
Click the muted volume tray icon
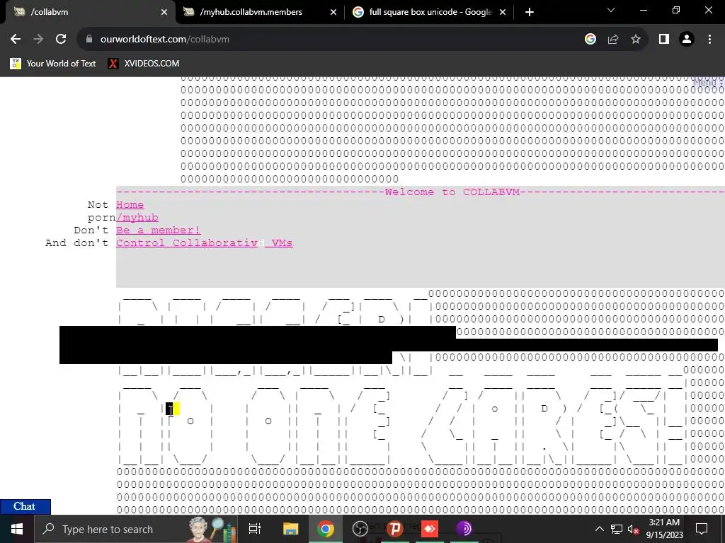pyautogui.click(x=633, y=529)
